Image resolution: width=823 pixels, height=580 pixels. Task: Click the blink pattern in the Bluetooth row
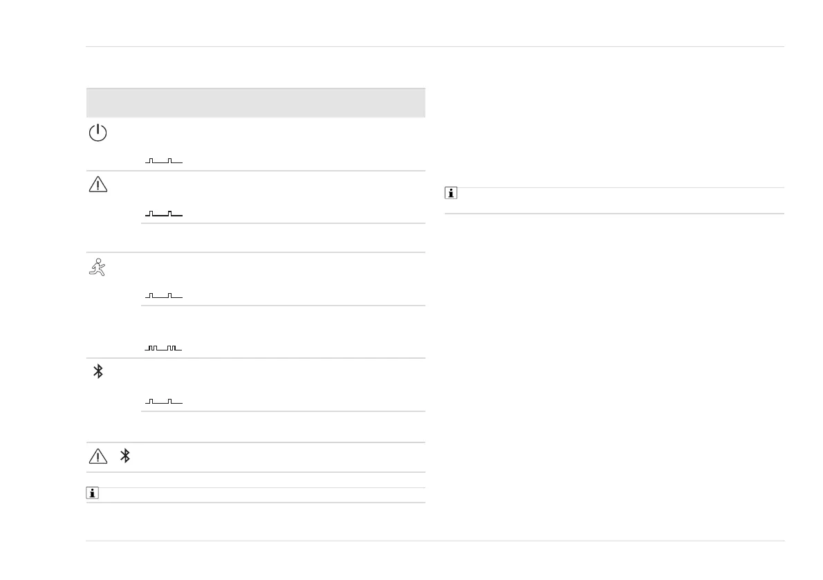tap(164, 401)
